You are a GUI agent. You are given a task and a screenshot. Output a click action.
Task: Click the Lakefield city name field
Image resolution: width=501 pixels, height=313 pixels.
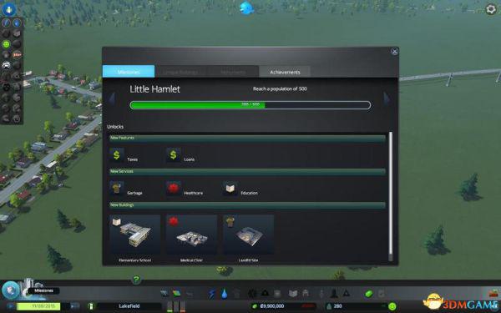(x=129, y=306)
